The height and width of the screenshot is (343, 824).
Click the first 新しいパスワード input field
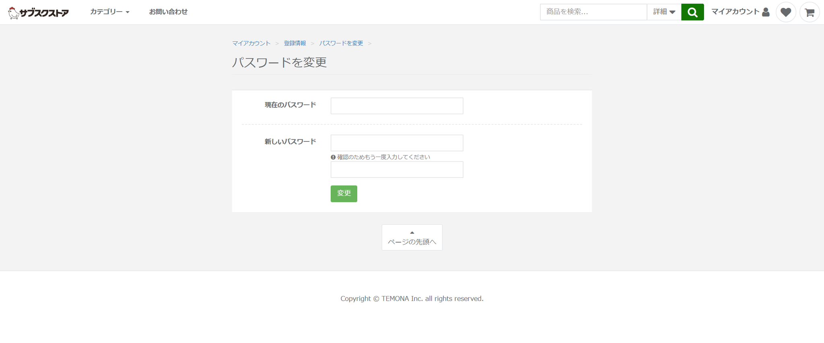pyautogui.click(x=397, y=143)
